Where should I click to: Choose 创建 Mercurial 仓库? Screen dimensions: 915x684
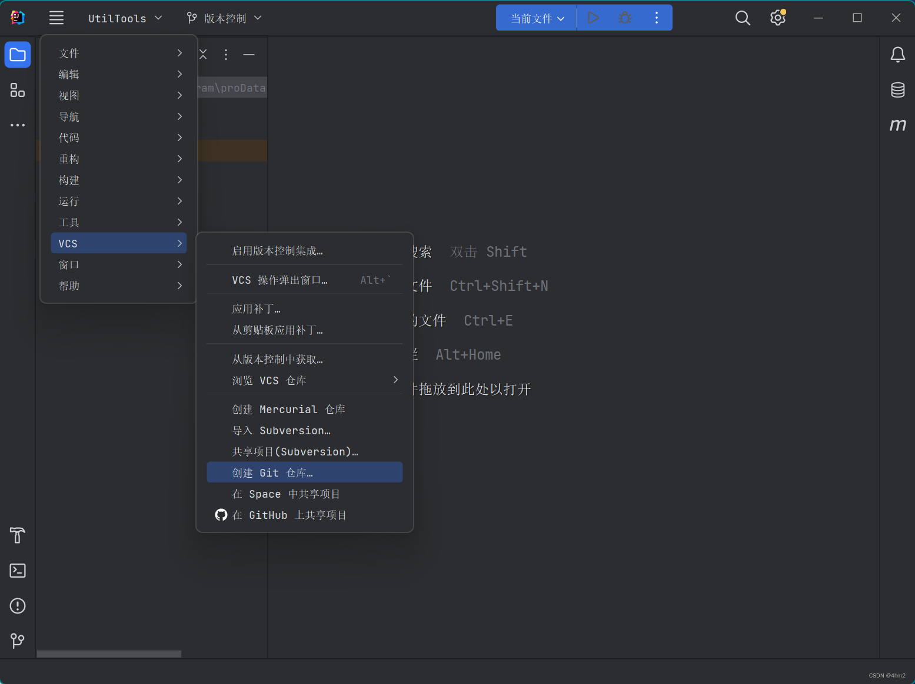(305, 409)
